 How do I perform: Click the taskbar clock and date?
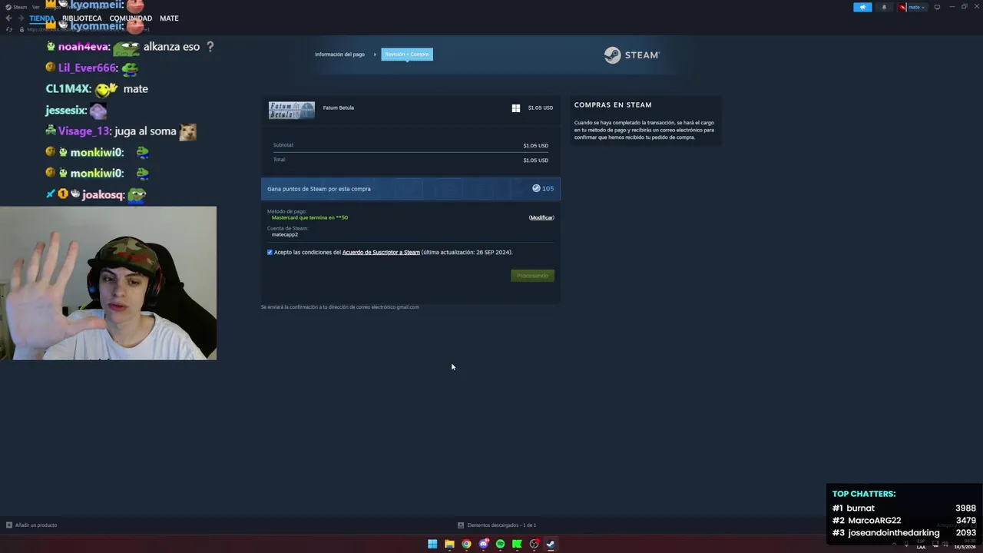tap(965, 544)
